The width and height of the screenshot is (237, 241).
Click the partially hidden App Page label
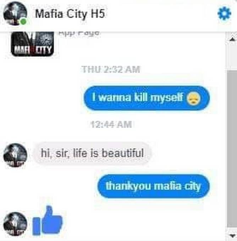(79, 33)
